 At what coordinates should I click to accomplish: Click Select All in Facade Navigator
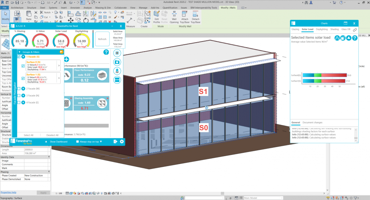29,135
